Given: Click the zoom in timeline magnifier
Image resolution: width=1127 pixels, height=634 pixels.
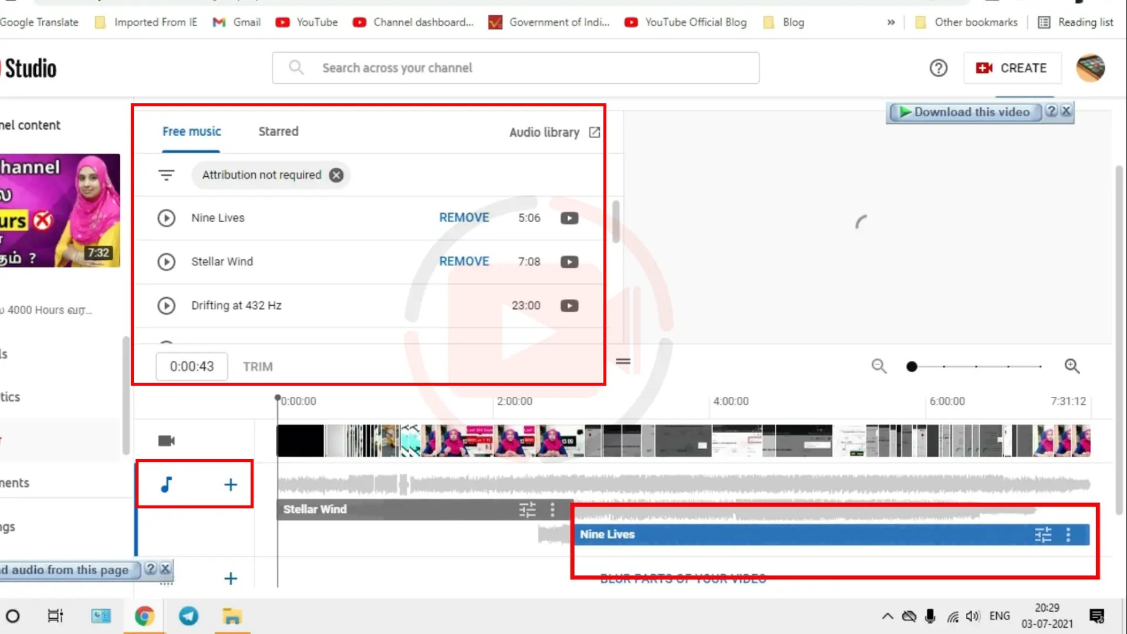Looking at the screenshot, I should click(x=1072, y=366).
